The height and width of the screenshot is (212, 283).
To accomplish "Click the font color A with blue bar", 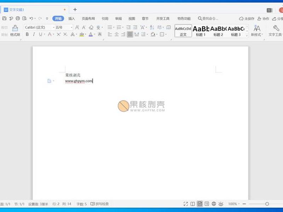I will pos(91,34).
